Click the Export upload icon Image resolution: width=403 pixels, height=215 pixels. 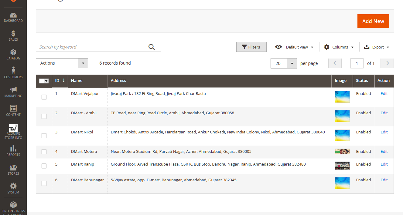pyautogui.click(x=367, y=47)
